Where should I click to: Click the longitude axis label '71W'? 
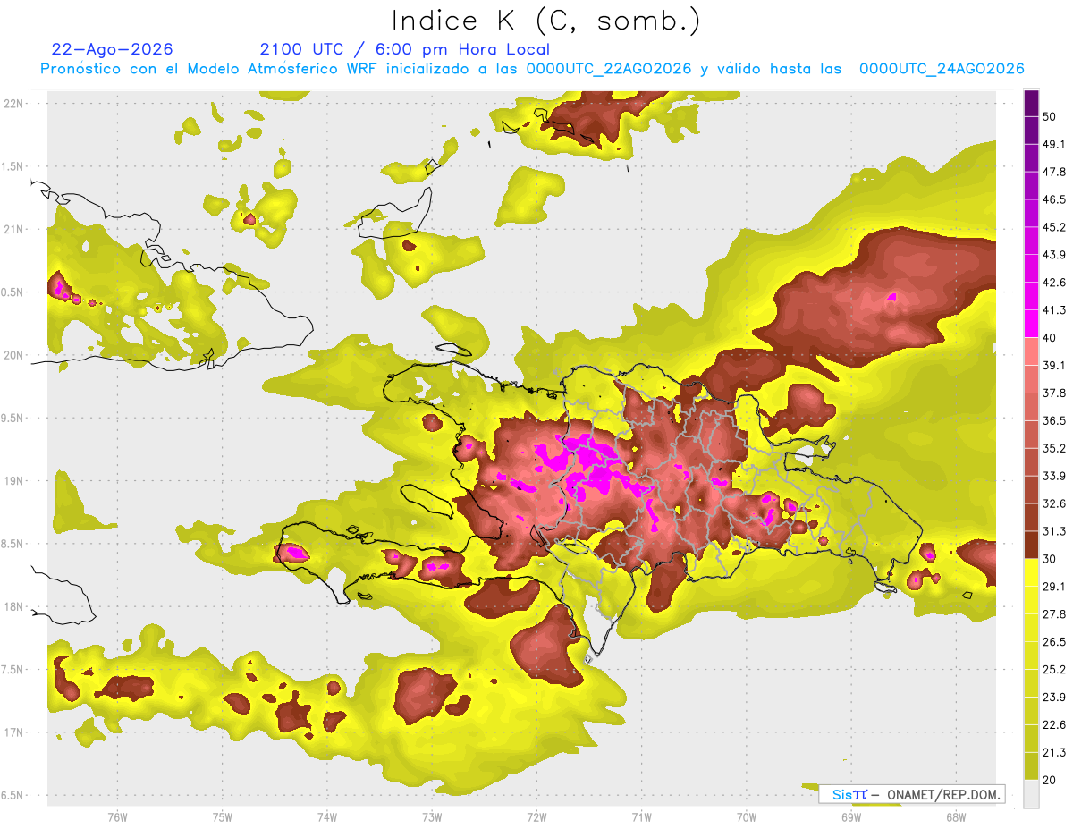click(641, 816)
